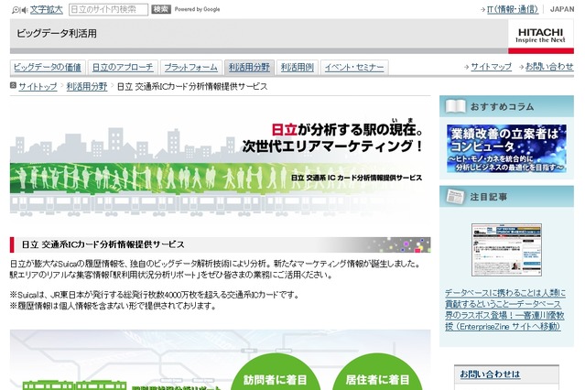The height and width of the screenshot is (390, 585).
Task: Click the 訪問者に着目 green circle
Action: coord(276,372)
